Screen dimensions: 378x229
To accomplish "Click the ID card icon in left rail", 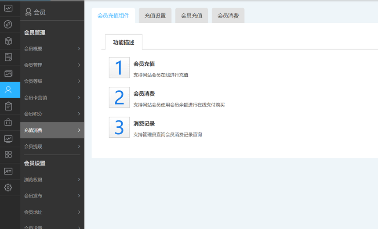I will tap(8, 171).
